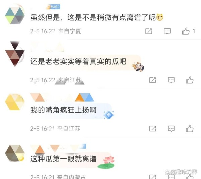Open the brown triangle avatar profile
The height and width of the screenshot is (179, 201).
(x=15, y=54)
